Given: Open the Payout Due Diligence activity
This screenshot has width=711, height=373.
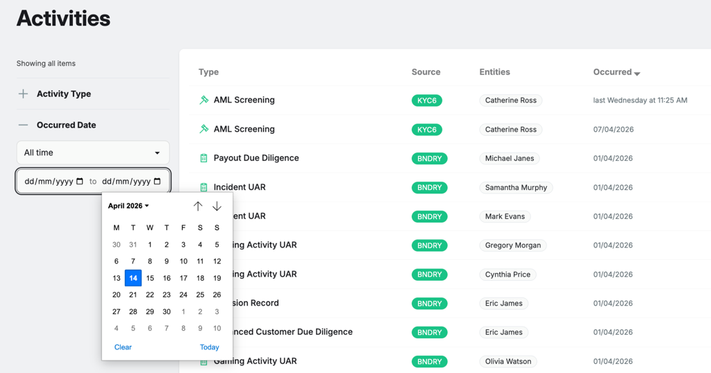Looking at the screenshot, I should pos(256,158).
